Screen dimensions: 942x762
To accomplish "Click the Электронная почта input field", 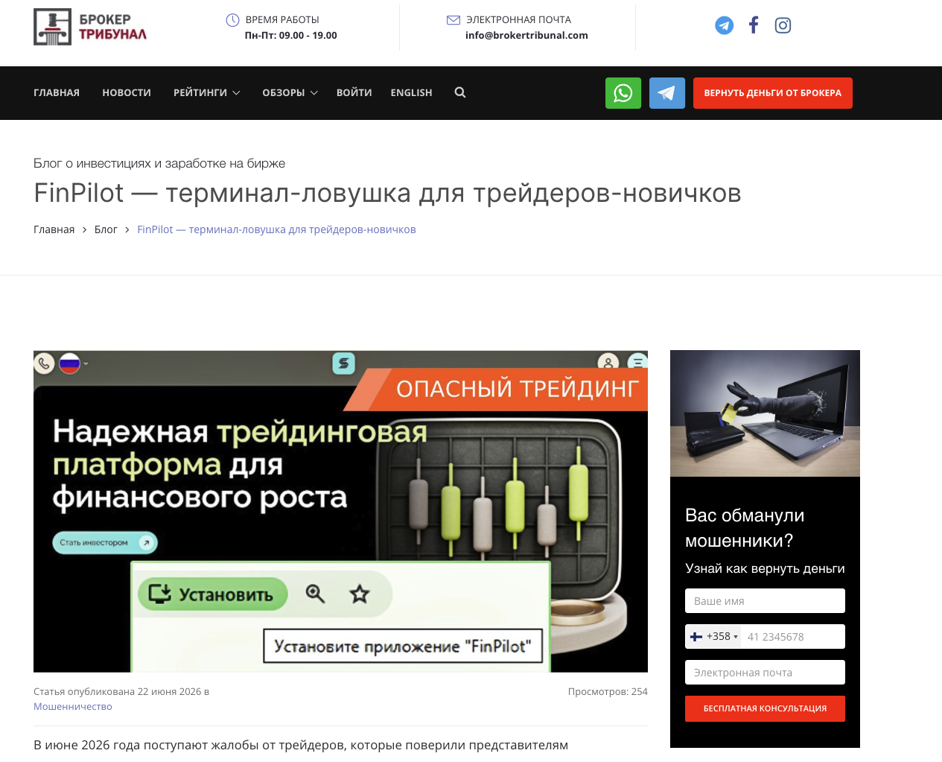I will tap(765, 673).
